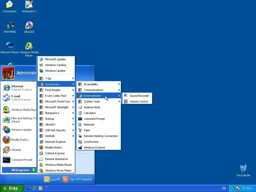Viewport: 256px width, 192px height.
Task: Click the Log Off button
Action: [x=52, y=179]
